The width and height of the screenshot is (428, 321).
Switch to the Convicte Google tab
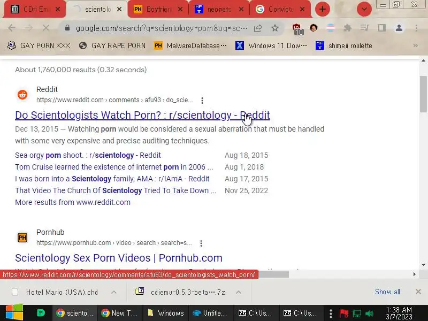coord(280,9)
